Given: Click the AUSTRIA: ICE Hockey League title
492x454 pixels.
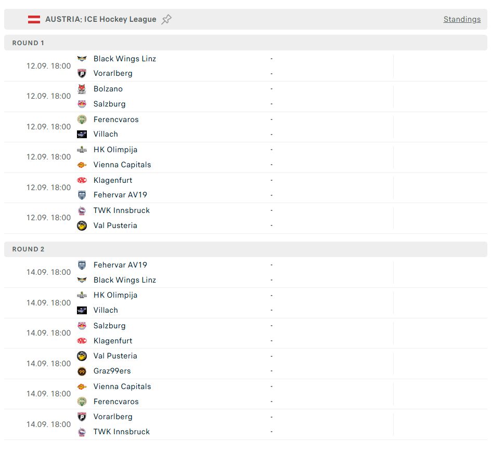Looking at the screenshot, I should 100,19.
